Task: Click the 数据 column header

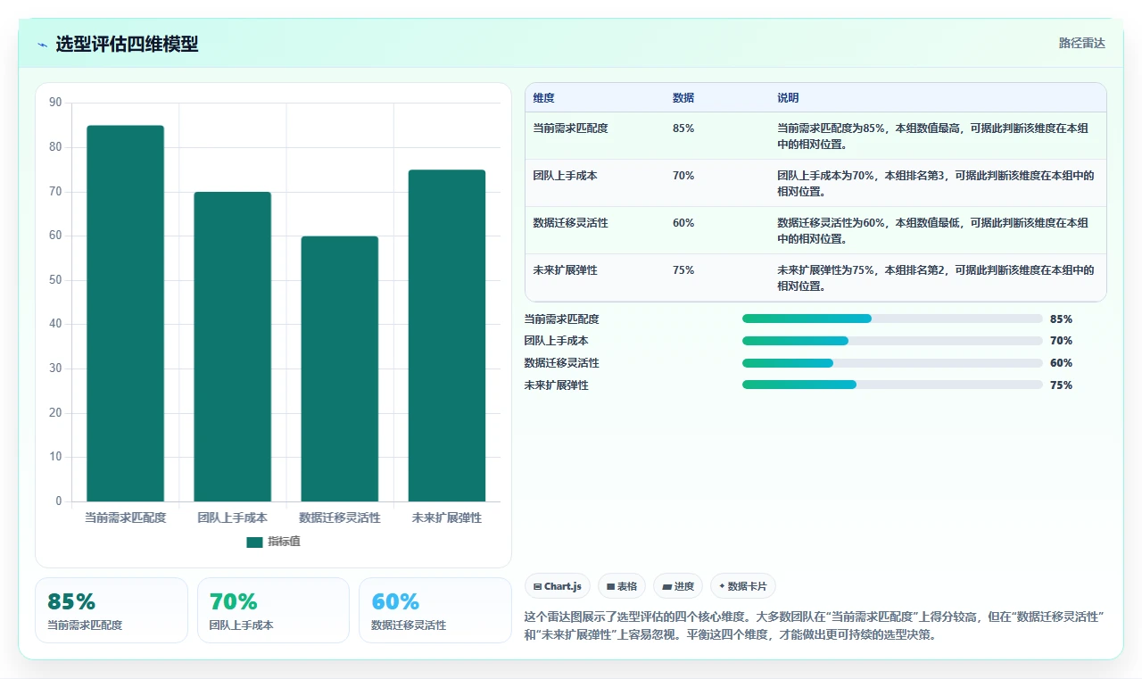Action: coord(683,98)
